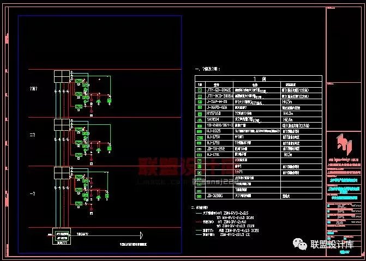Select the legend symbol beside JB-TX-252
The width and height of the screenshot is (366, 261).
pos(200,149)
